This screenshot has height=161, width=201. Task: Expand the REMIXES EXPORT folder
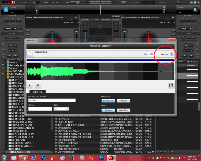8,143
